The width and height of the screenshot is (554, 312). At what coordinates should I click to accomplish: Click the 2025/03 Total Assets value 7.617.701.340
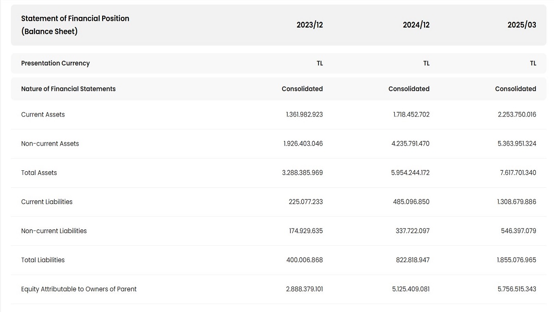[518, 172]
